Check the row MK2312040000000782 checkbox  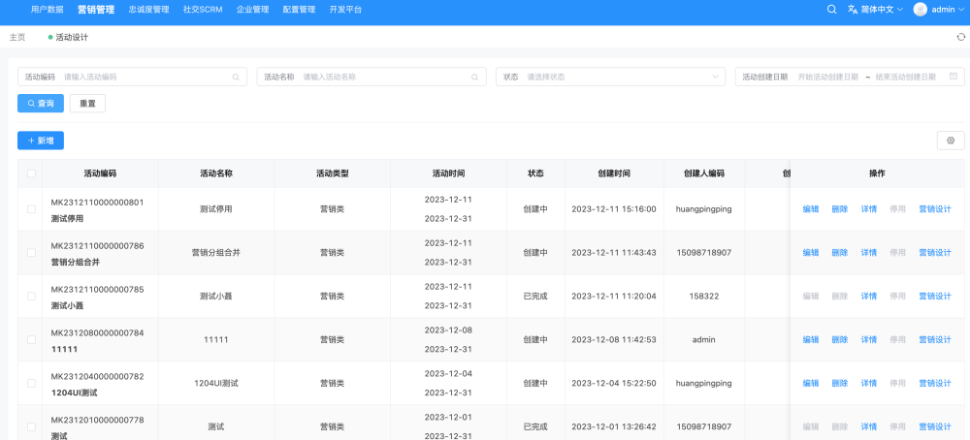[x=32, y=383]
